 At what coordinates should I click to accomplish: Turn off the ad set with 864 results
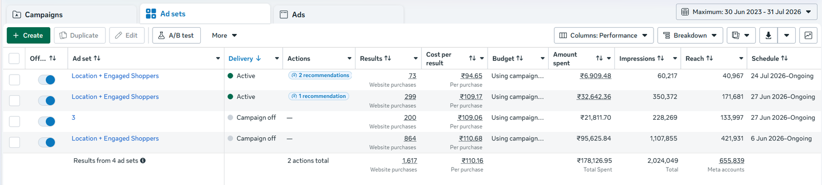coord(47,142)
